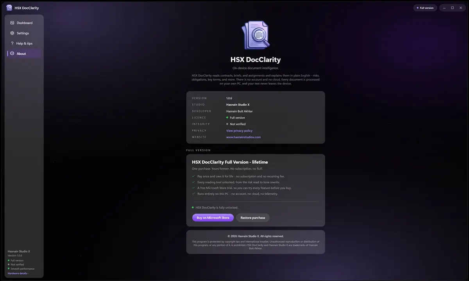Image resolution: width=469 pixels, height=281 pixels.
Task: Click the checkmark beside "Pay once and own it"
Action: point(193,176)
